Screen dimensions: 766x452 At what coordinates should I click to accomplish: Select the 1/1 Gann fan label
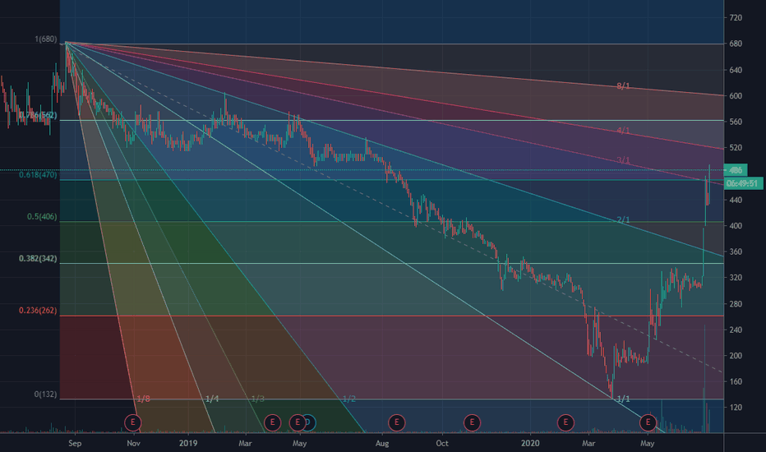(623, 399)
